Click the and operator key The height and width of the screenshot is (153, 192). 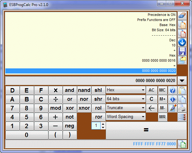coord(70,90)
